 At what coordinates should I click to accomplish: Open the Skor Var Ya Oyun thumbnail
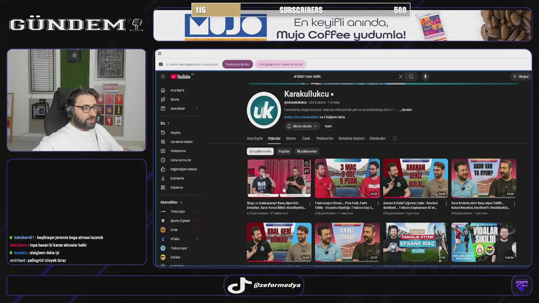click(483, 178)
